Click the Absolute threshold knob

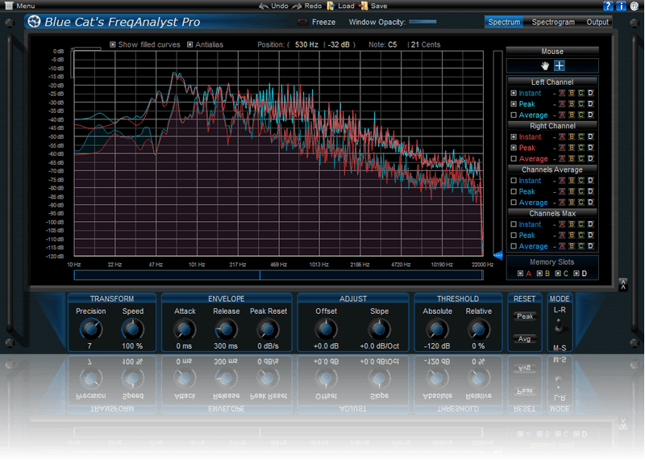(437, 329)
